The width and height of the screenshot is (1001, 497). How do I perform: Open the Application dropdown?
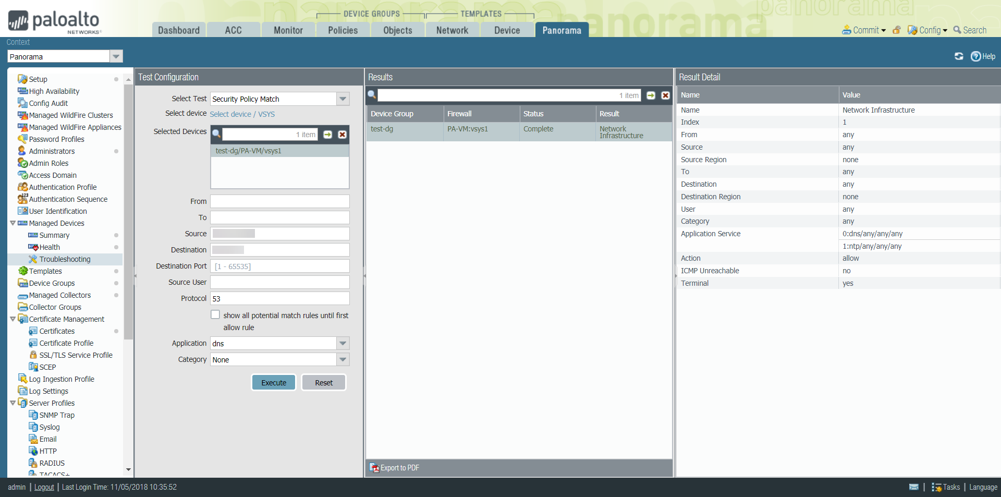tap(343, 344)
